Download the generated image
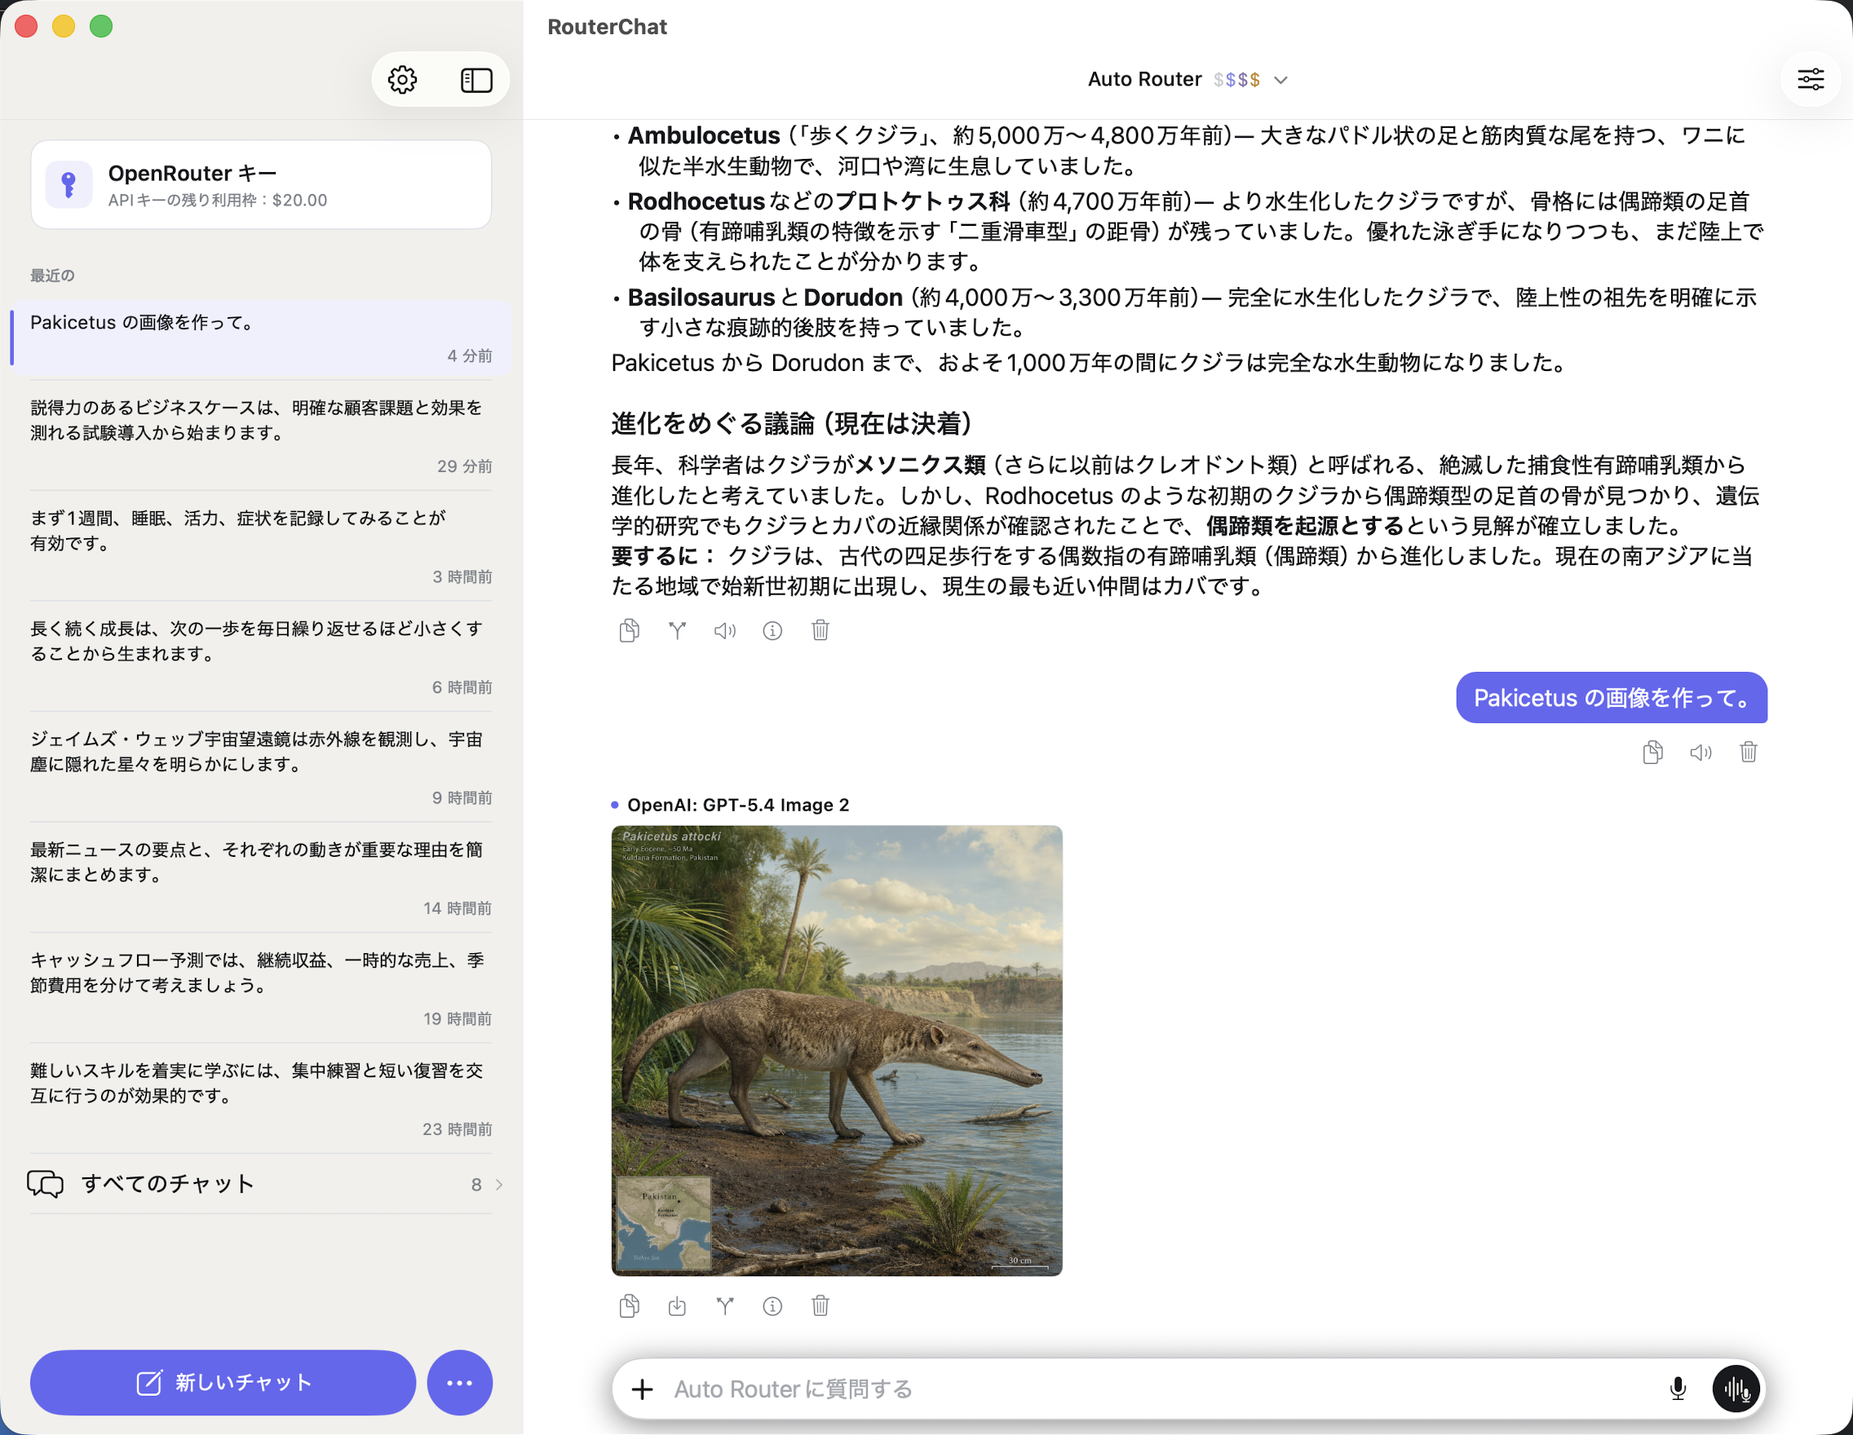The image size is (1853, 1435). (677, 1306)
